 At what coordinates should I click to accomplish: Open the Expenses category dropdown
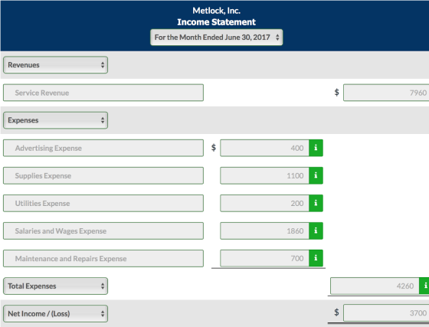click(x=55, y=120)
